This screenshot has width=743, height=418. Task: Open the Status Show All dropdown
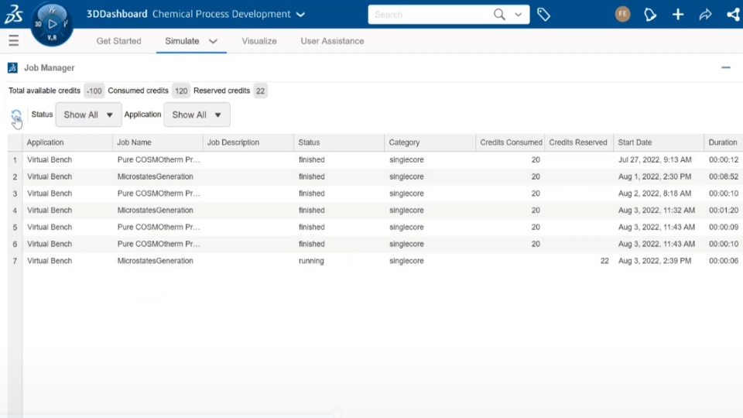coord(88,115)
